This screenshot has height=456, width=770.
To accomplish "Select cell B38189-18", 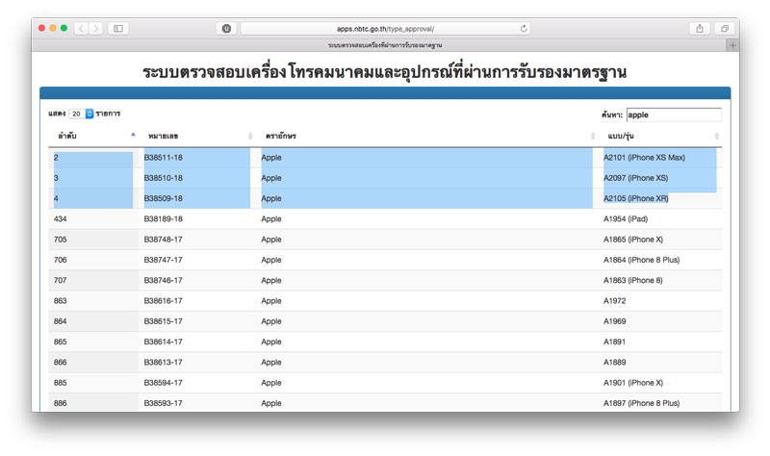I will click(163, 219).
